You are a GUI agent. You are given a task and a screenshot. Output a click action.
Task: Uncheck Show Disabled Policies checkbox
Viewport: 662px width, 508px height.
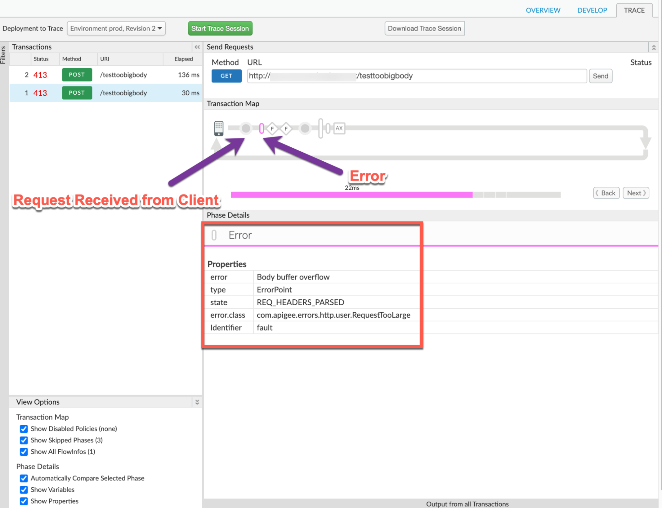click(x=24, y=429)
